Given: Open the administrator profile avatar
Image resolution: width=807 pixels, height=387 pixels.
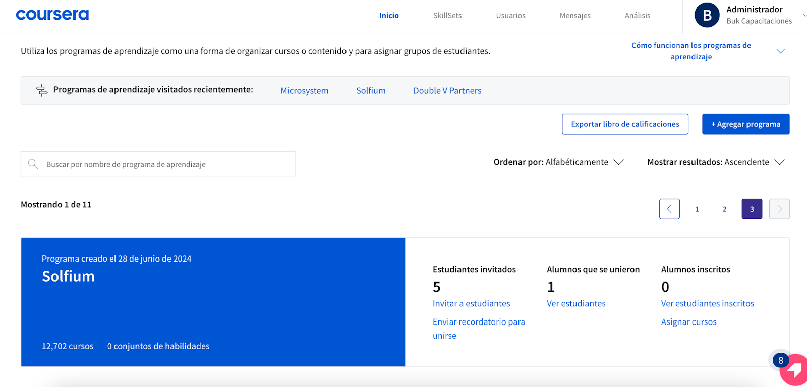Looking at the screenshot, I should tap(707, 15).
